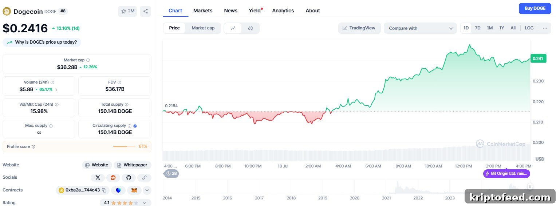Open TradingView chart button

pyautogui.click(x=359, y=28)
